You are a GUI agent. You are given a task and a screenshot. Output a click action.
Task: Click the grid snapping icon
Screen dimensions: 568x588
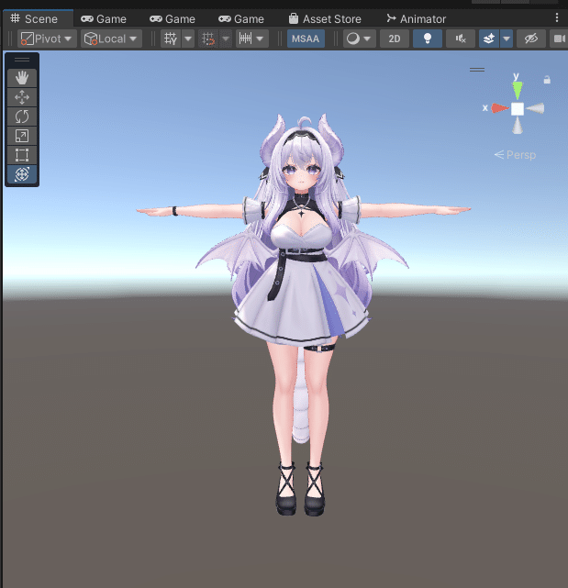[208, 39]
